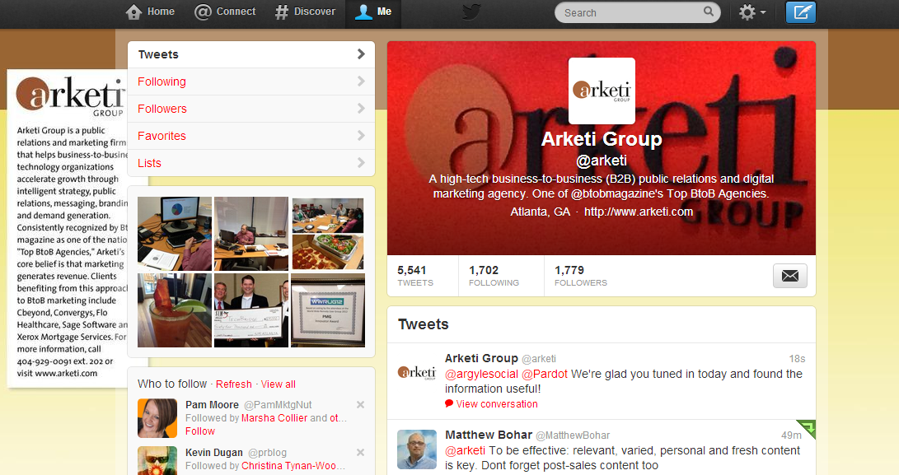
Task: Open Matthew Bohar's name link
Action: [x=489, y=435]
